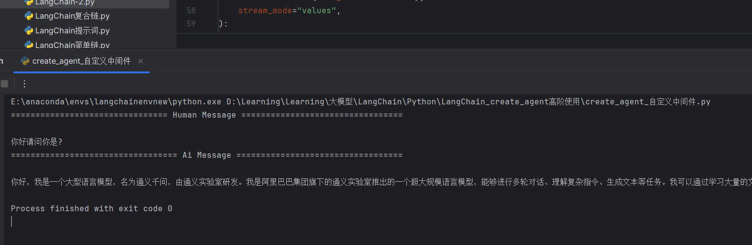Click the gray Stop button in Run toolbar
Screen dimensions: 752x245
4,84
